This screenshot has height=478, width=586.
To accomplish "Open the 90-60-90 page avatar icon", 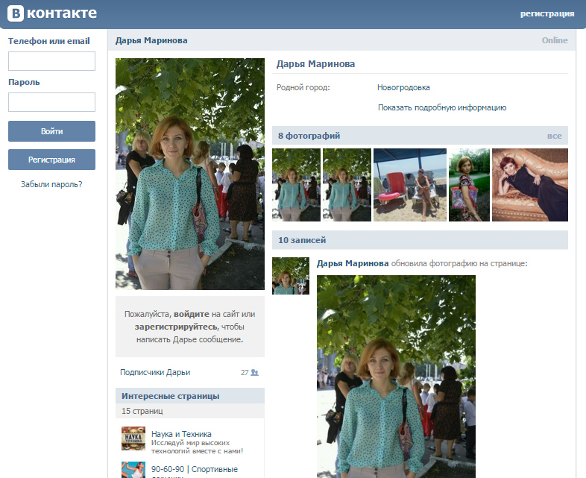I will click(x=133, y=470).
